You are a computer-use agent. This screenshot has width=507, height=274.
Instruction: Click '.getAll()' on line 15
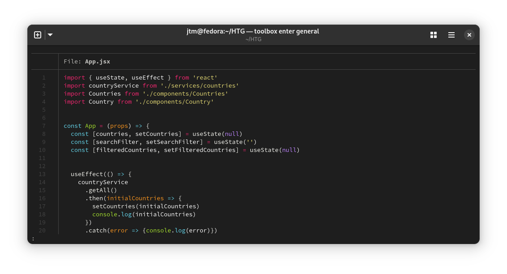[x=101, y=190]
